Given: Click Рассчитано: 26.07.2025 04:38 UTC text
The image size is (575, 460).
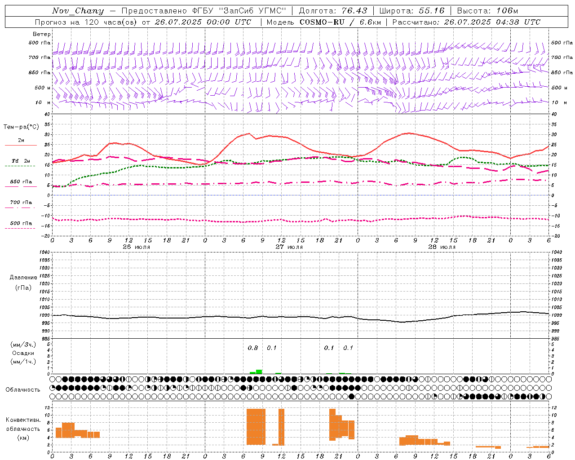Looking at the screenshot, I should click(x=466, y=22).
